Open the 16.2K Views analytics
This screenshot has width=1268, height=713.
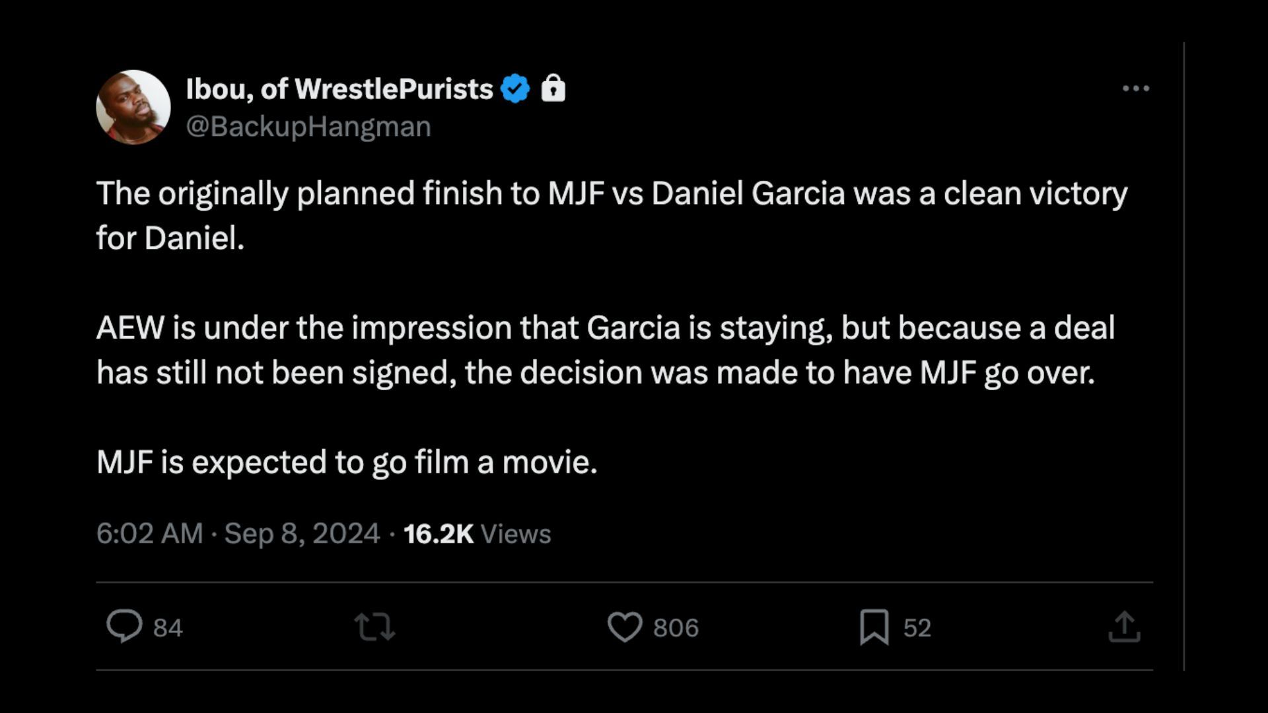pyautogui.click(x=477, y=533)
